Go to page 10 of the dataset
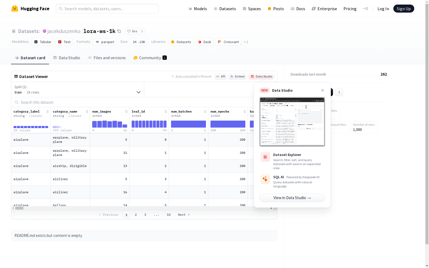Screen dimensions: 429x268 169,215
